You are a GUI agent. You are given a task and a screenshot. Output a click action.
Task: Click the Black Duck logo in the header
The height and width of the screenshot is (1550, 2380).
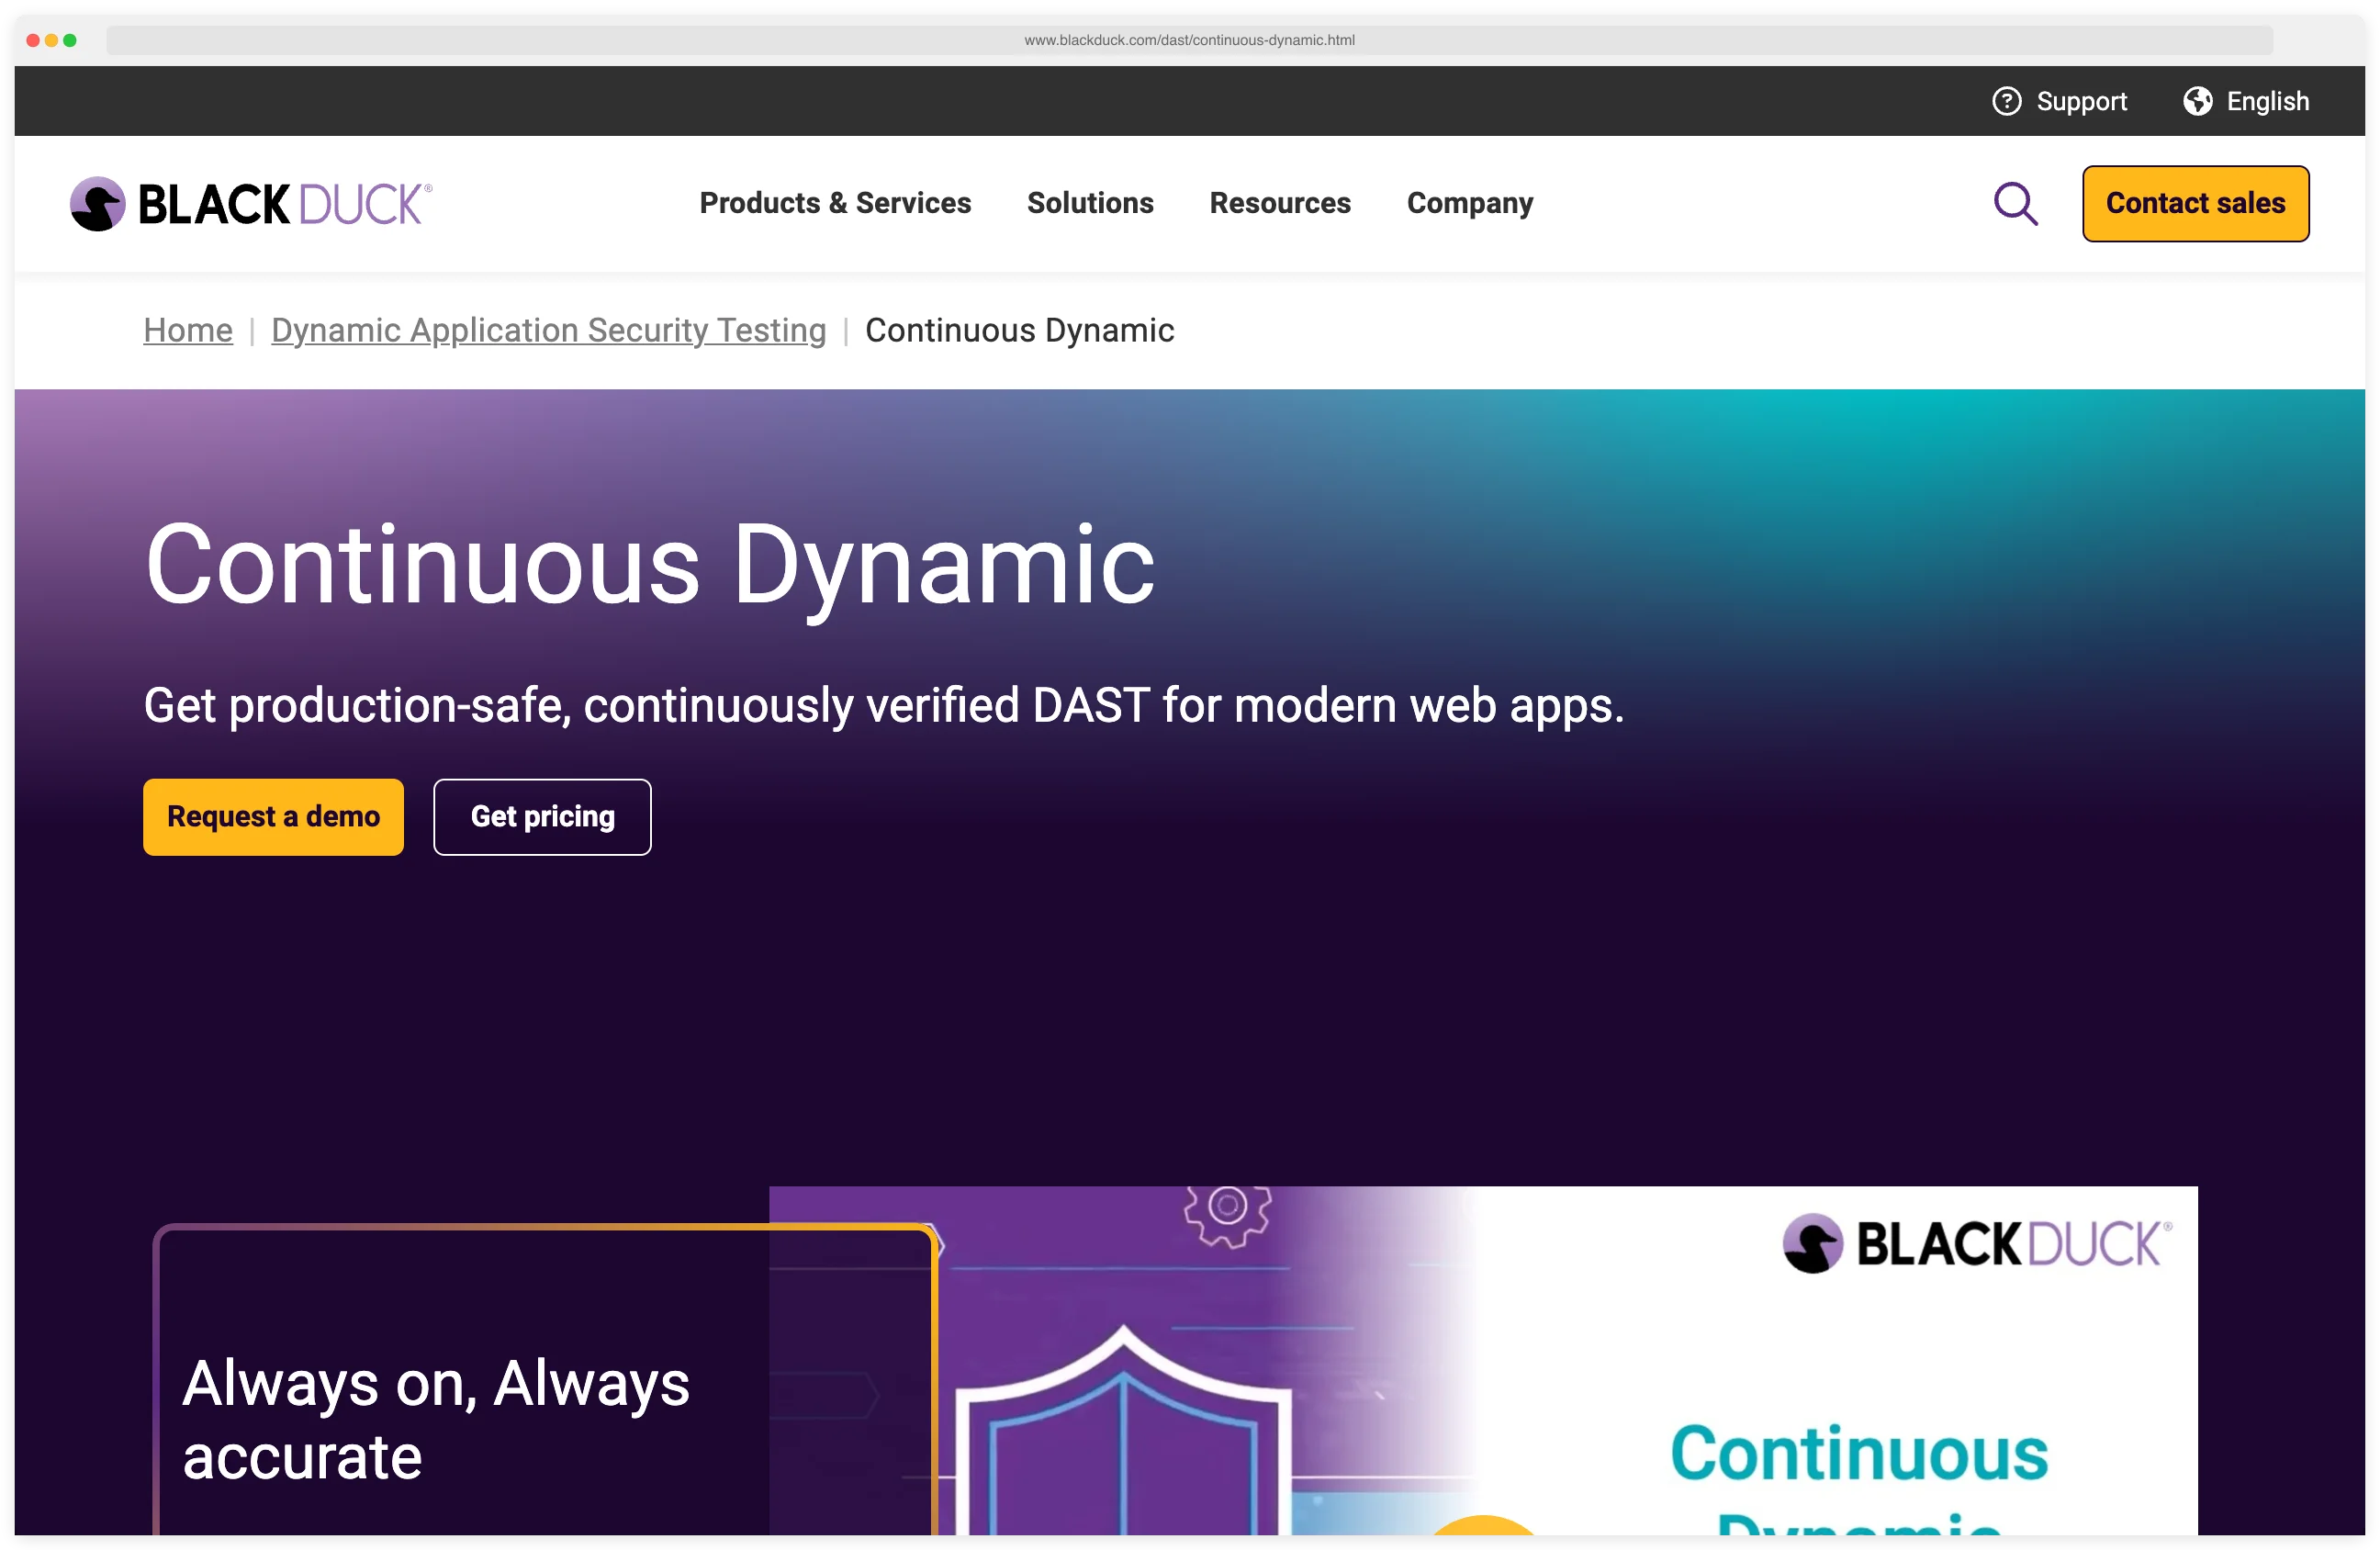248,203
